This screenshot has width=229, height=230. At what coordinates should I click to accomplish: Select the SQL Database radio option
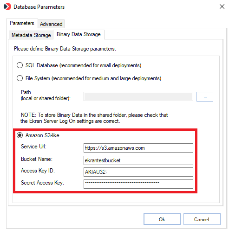[20, 65]
